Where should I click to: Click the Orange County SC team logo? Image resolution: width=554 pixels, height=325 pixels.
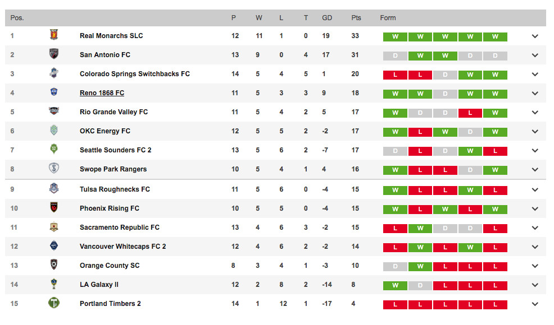54,265
